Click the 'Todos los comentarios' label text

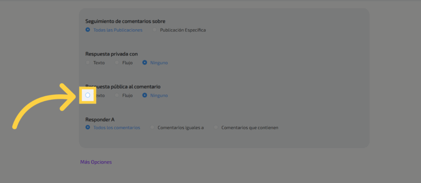coord(117,127)
